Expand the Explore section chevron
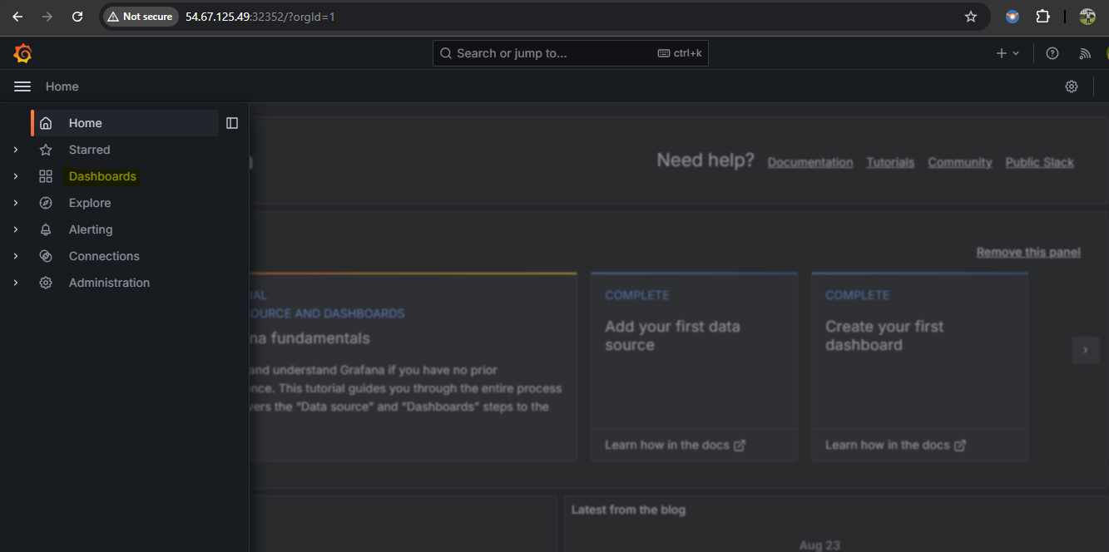Screen dimensions: 1109x552 click(16, 203)
